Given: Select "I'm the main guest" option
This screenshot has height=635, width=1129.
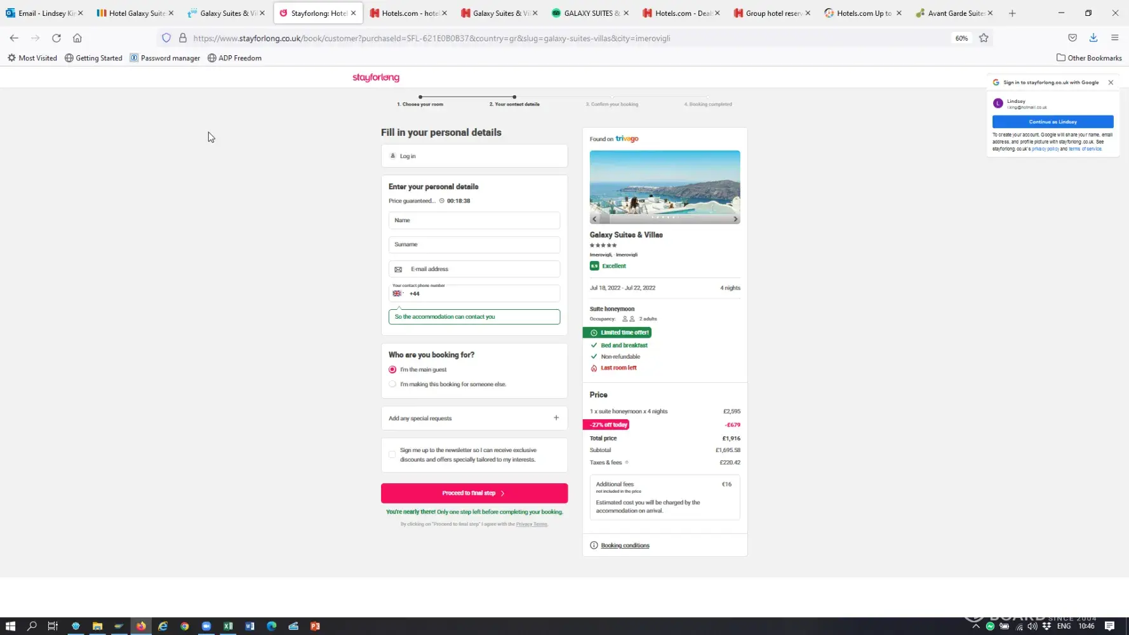Looking at the screenshot, I should point(392,370).
